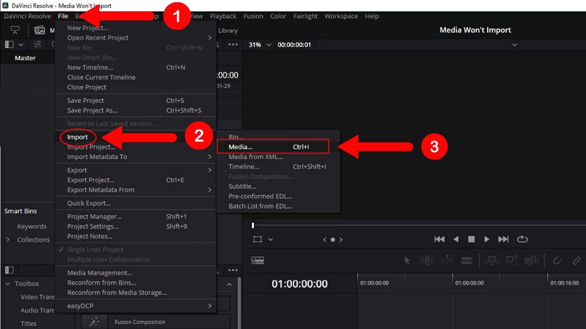Click the Insert Clip icon

click(492, 260)
